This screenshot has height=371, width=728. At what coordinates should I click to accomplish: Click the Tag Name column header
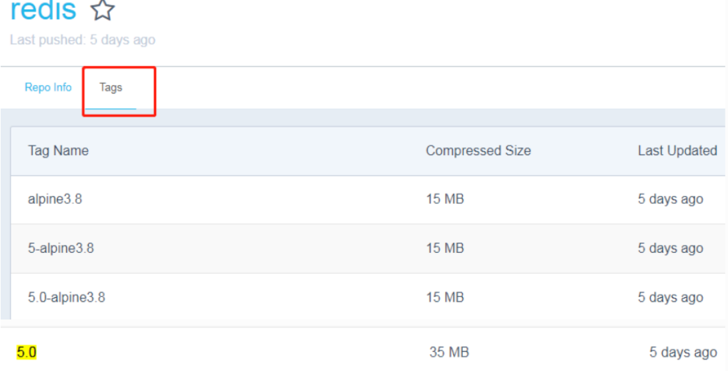point(58,151)
